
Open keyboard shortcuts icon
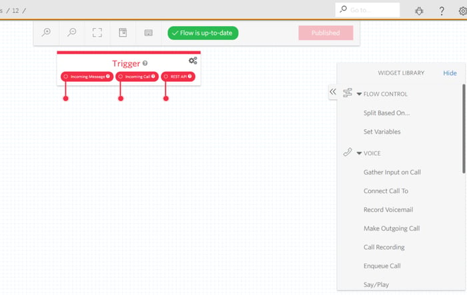[148, 33]
